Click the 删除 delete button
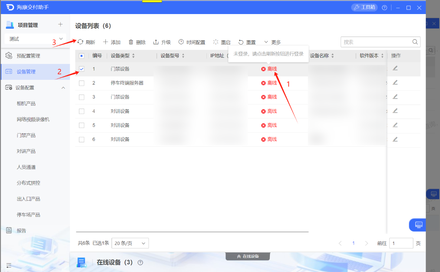440x272 pixels. tap(137, 42)
